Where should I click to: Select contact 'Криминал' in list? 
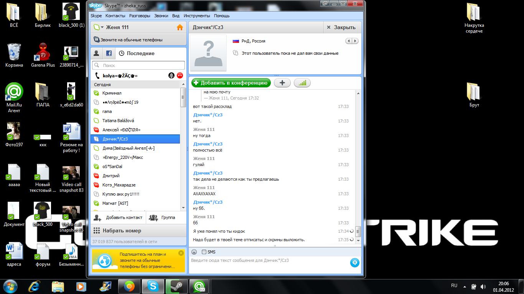point(135,93)
